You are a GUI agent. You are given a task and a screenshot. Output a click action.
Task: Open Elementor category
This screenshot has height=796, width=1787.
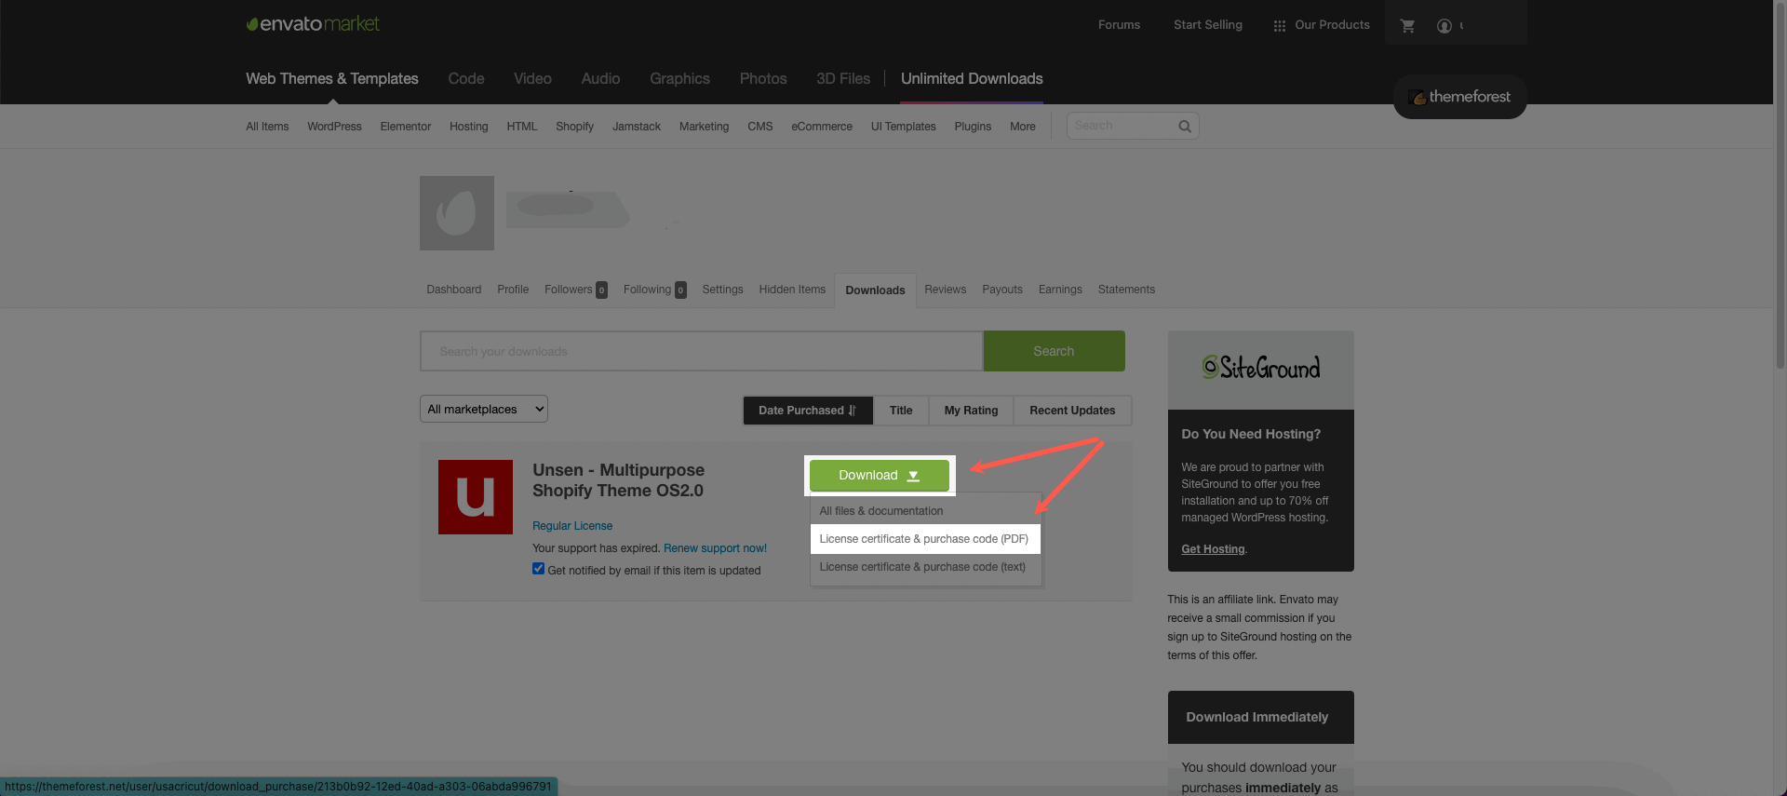(x=406, y=127)
